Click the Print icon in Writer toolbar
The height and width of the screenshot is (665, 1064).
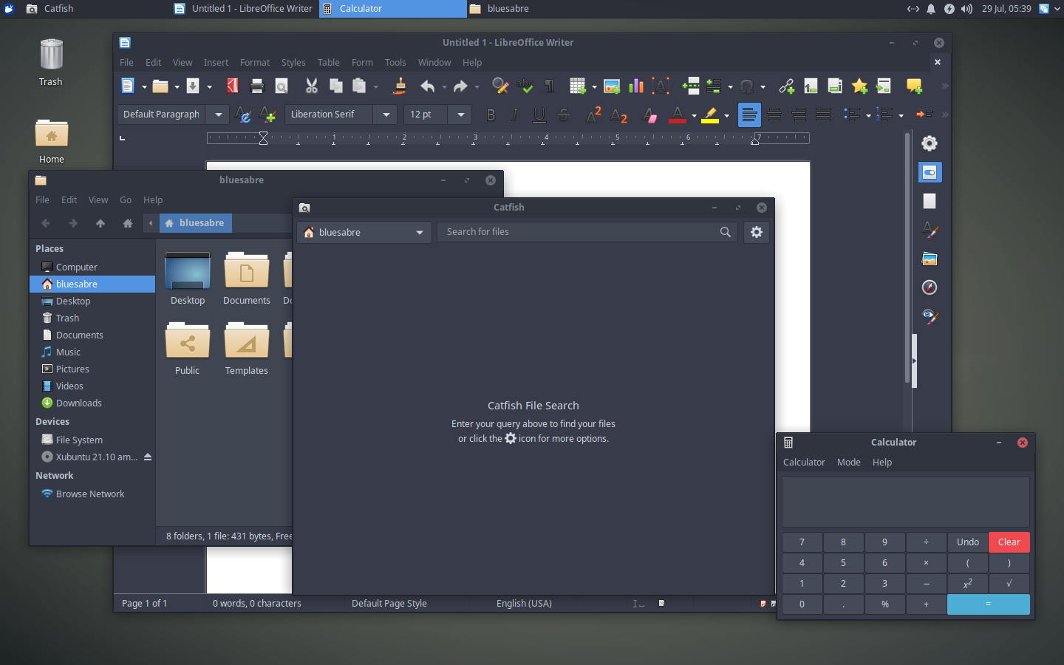[x=257, y=86]
